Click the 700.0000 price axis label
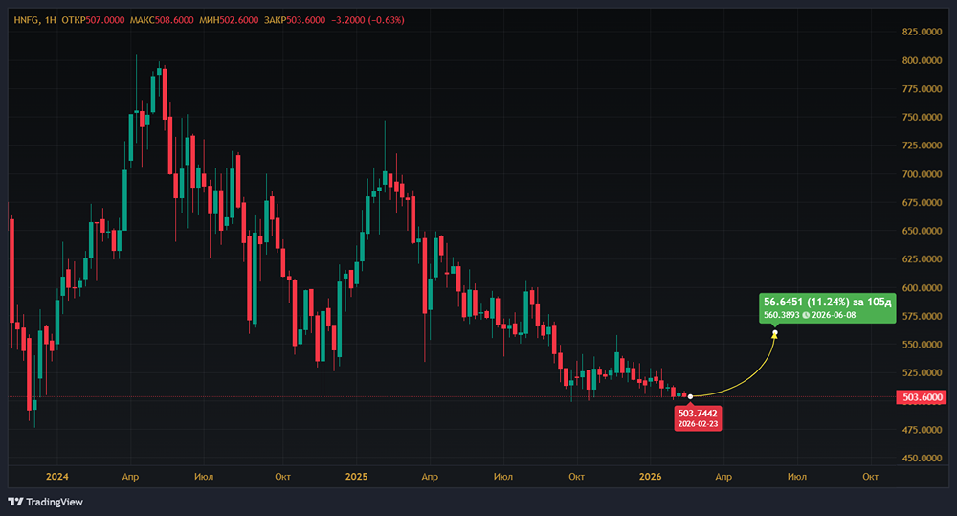 [922, 174]
